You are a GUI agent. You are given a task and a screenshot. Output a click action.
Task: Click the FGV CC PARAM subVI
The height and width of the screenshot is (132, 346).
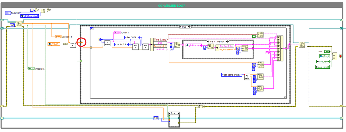point(247,77)
